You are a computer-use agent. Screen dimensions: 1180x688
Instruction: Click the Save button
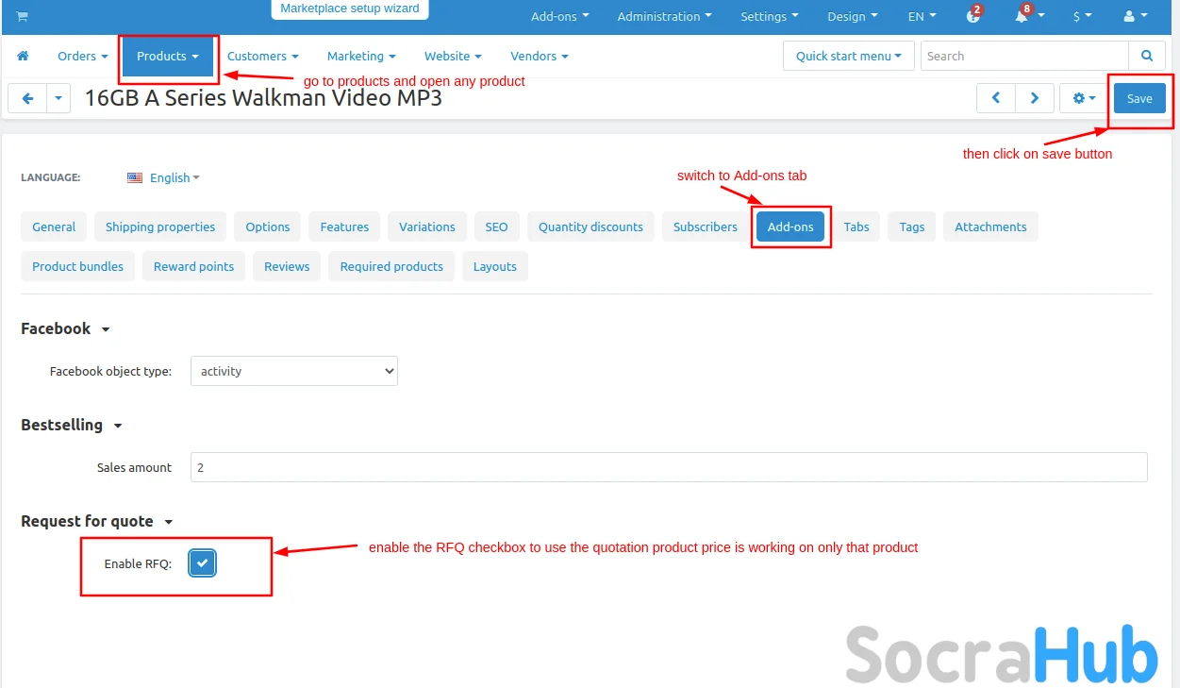[1139, 98]
